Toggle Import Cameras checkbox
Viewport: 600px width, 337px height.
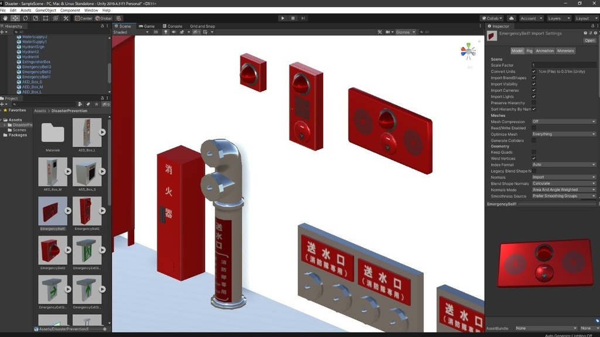pyautogui.click(x=534, y=90)
